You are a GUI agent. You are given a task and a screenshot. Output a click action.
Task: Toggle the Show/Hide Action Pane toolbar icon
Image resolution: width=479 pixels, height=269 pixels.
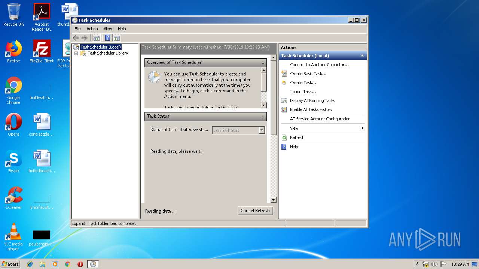(x=117, y=38)
